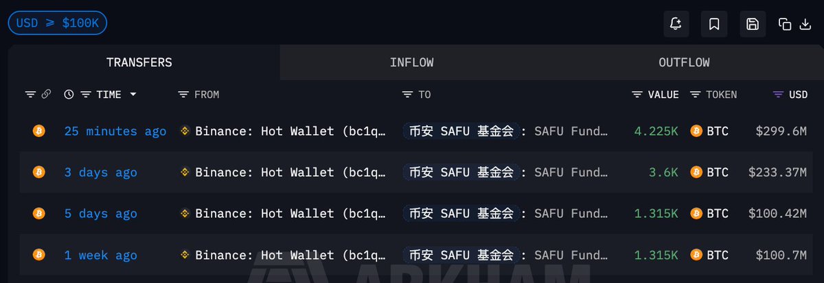
Task: Open the TO column filter
Action: [x=407, y=95]
